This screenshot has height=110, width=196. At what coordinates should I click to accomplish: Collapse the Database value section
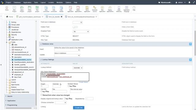pyautogui.click(x=41, y=44)
